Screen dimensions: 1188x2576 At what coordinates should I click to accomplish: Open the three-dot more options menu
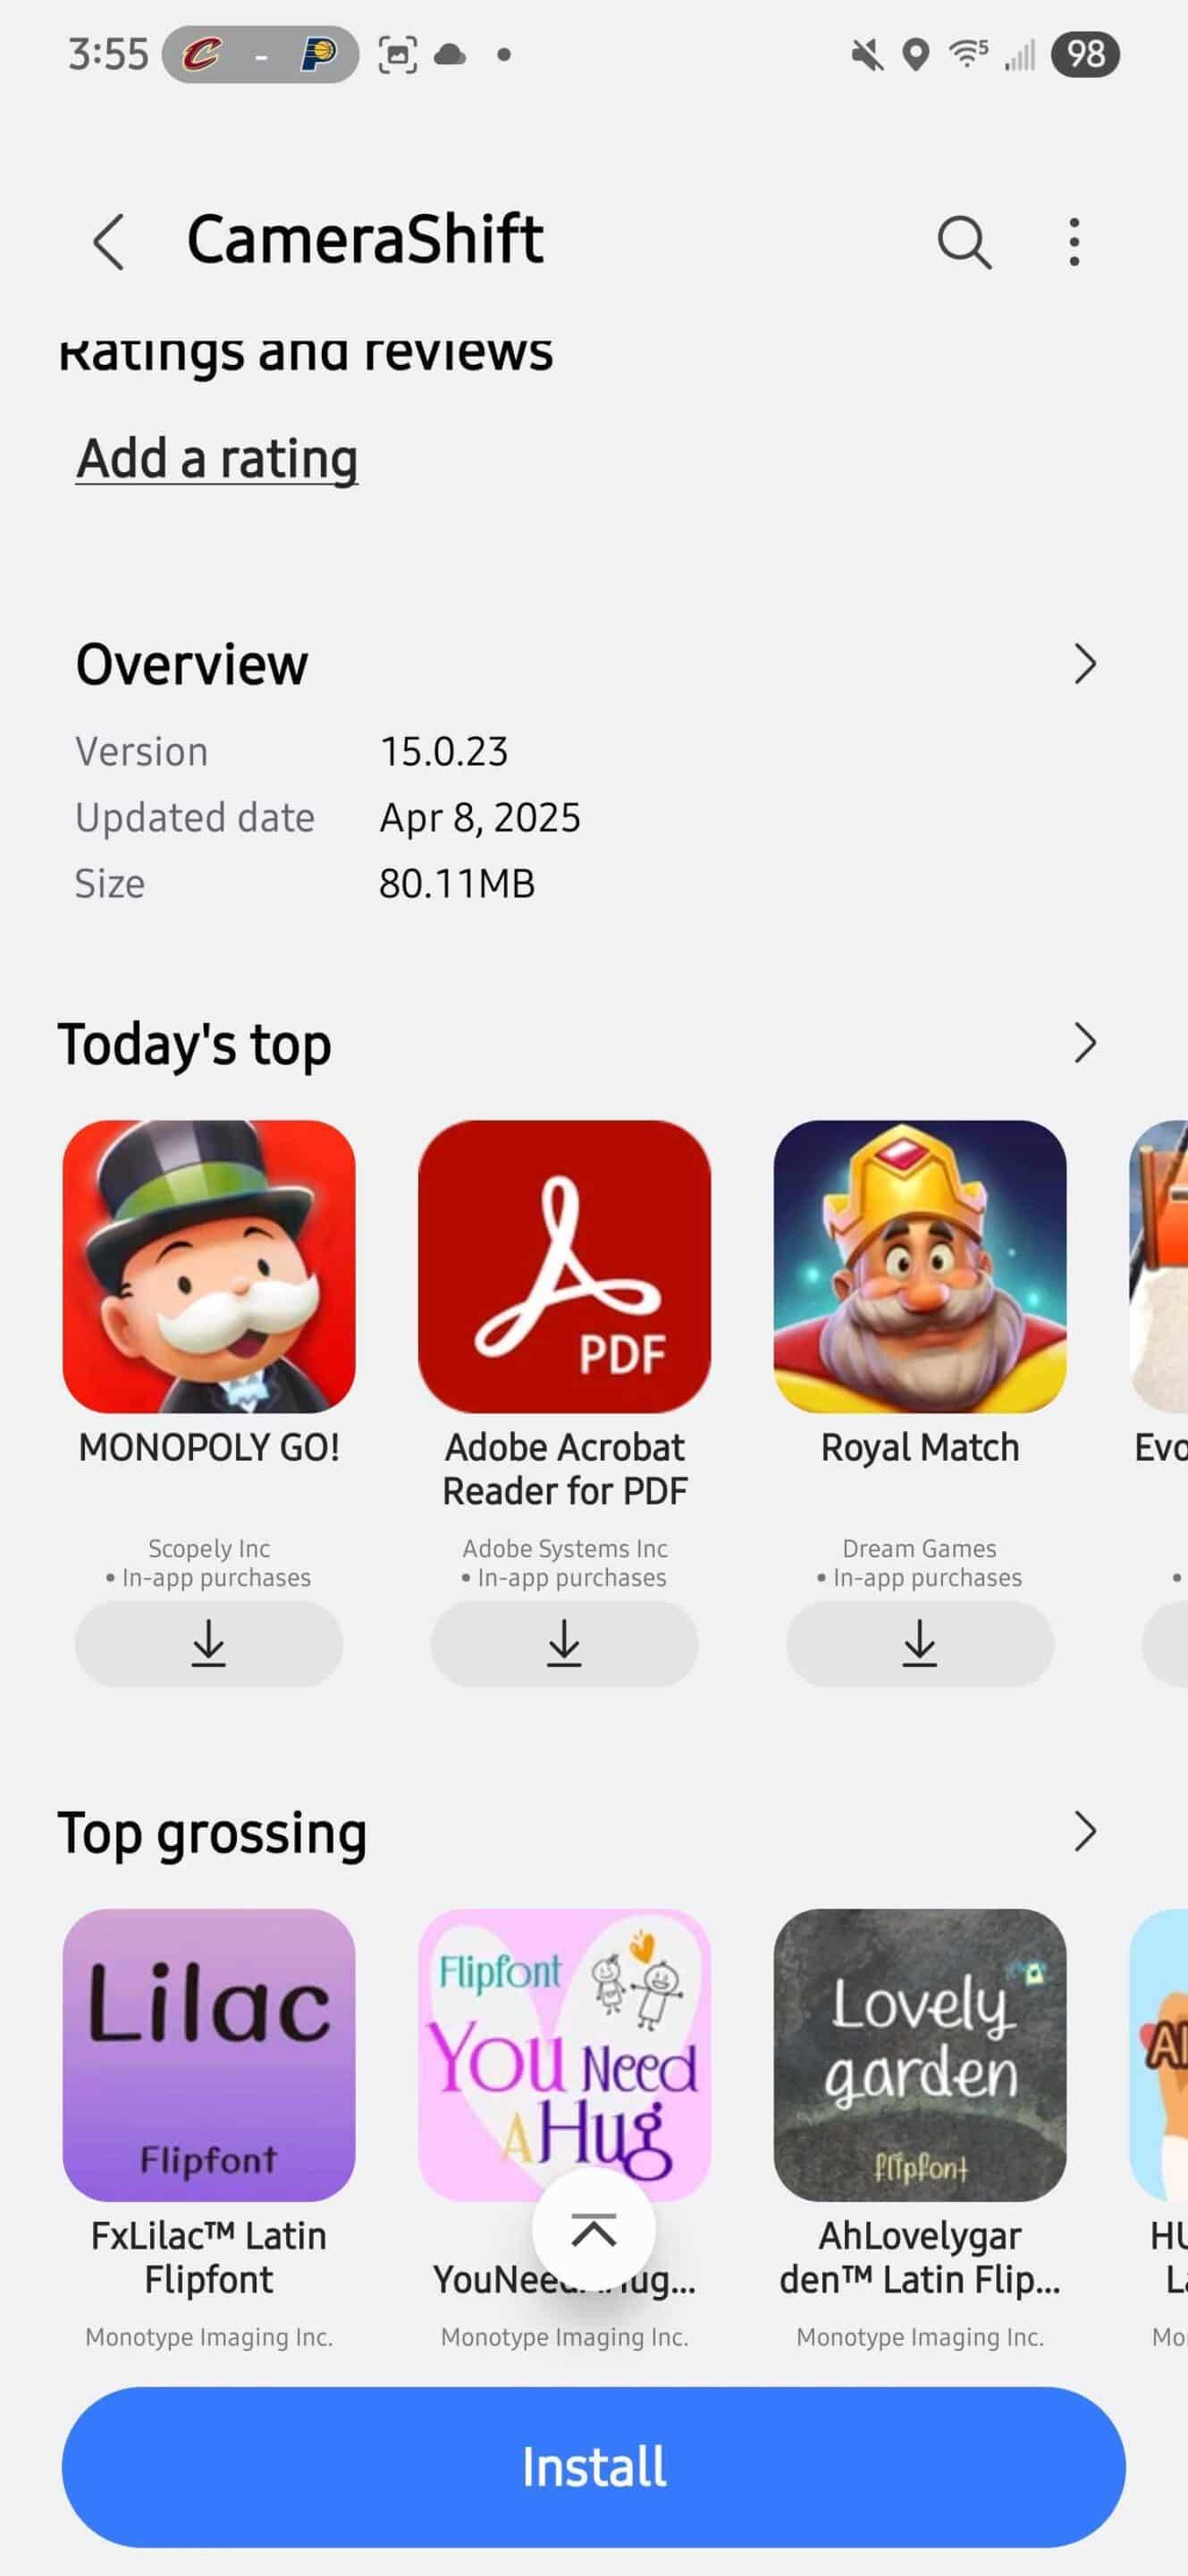[x=1074, y=242]
